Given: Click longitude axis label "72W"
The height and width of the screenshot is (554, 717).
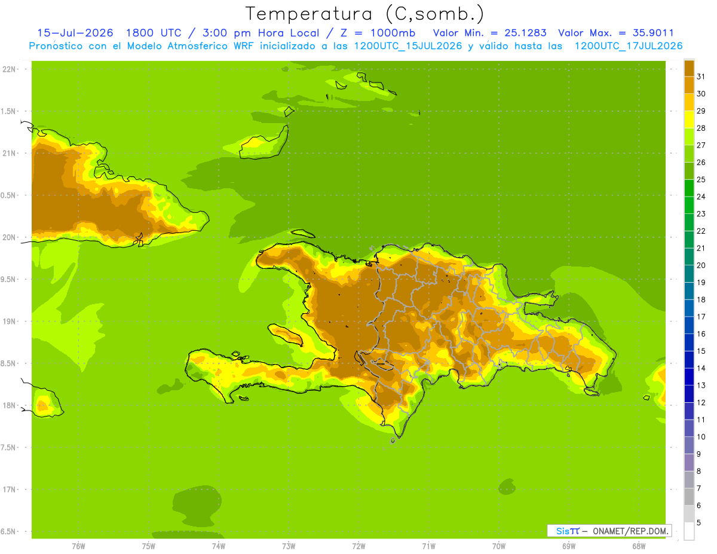Looking at the screenshot, I should click(x=358, y=546).
